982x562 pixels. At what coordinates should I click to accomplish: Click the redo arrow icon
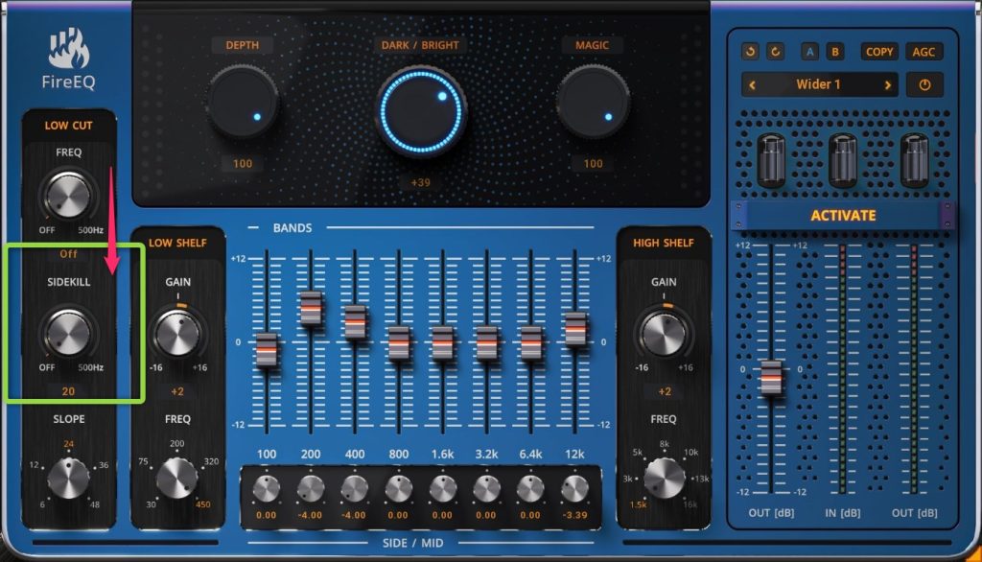click(x=775, y=52)
